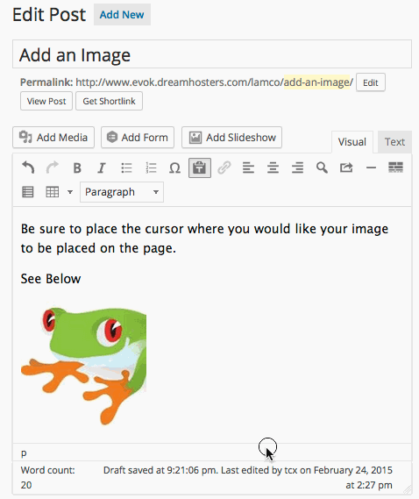Open the special character Omega tool
The height and width of the screenshot is (499, 419).
point(175,168)
